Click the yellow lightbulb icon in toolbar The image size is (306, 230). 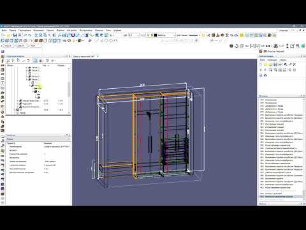[74, 40]
